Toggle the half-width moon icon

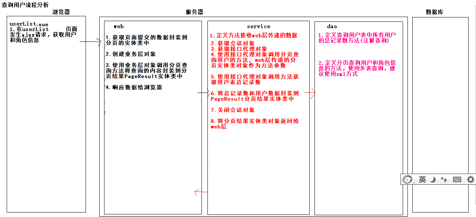coord(433,180)
